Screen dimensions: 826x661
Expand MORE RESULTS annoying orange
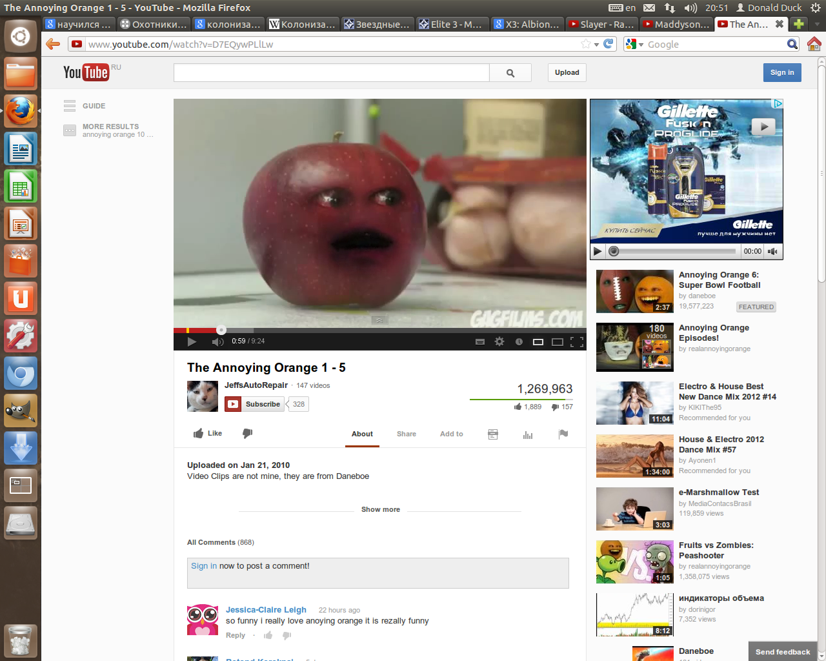[x=108, y=130]
